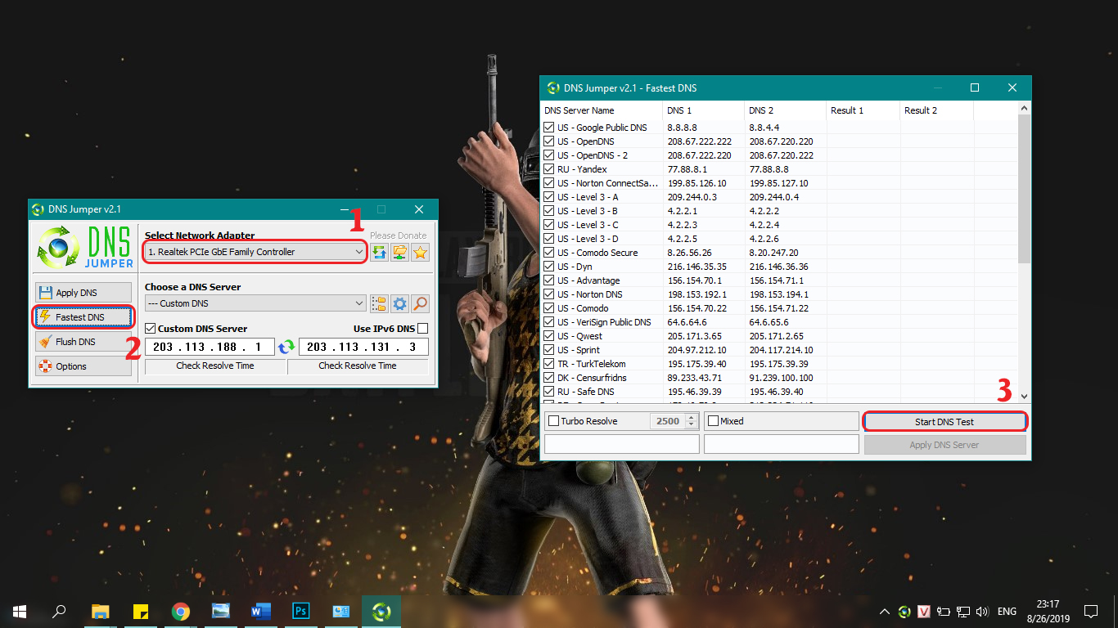
Task: Click DNS Jumper taskbar icon
Action: (x=381, y=611)
